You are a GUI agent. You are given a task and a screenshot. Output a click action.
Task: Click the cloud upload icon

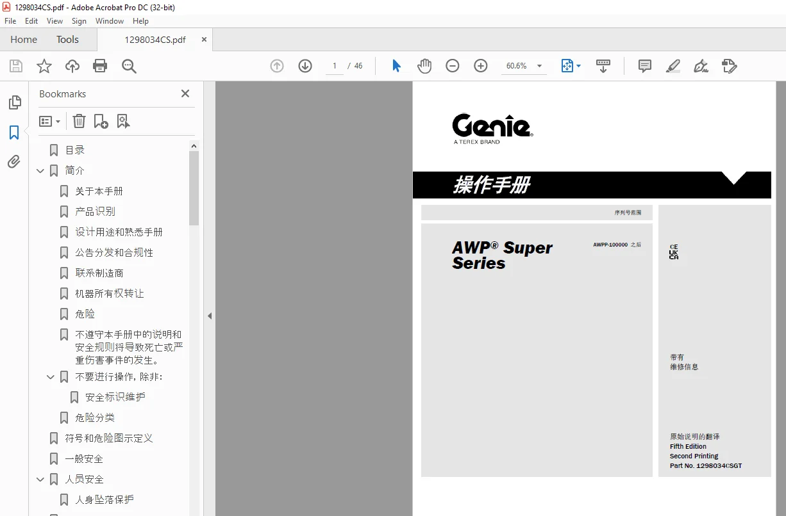72,66
